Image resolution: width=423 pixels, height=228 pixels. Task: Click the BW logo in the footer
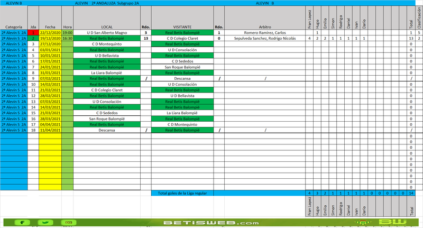pyautogui.click(x=392, y=223)
